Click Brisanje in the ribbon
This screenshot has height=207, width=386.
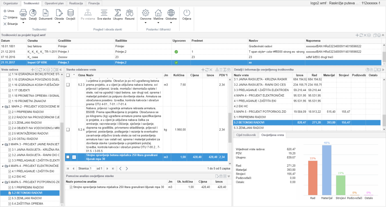click(x=11, y=24)
